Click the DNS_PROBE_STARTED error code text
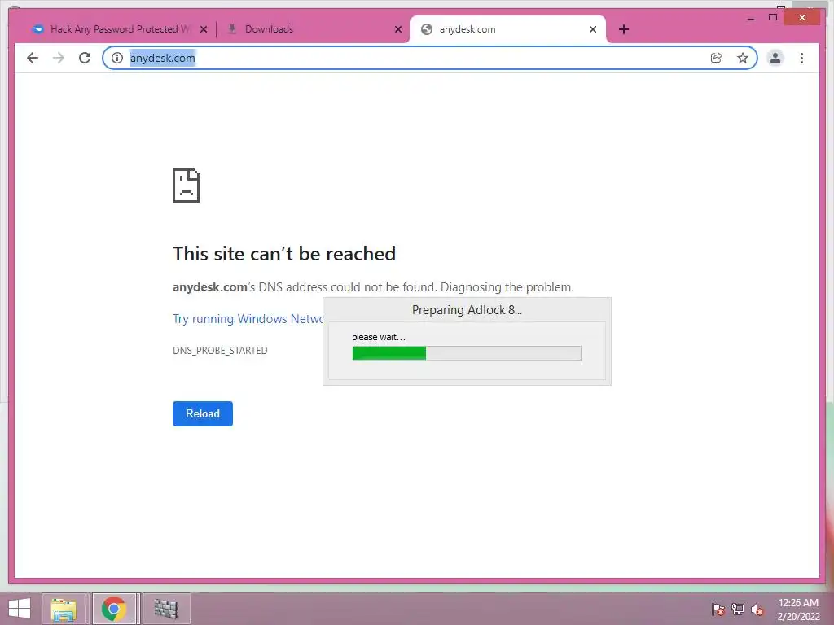Screen dimensions: 834x625 point(220,351)
